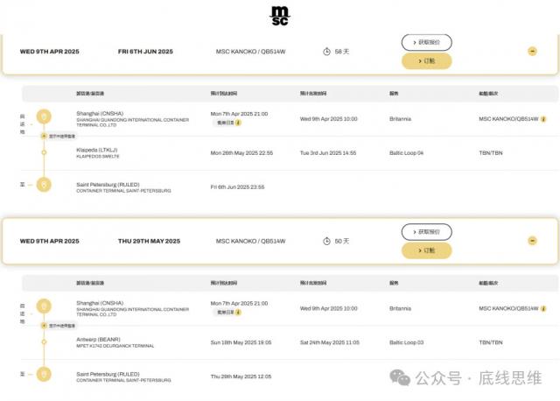
Task: Click the Shanghai origin marker in first route
Action: pos(44,116)
